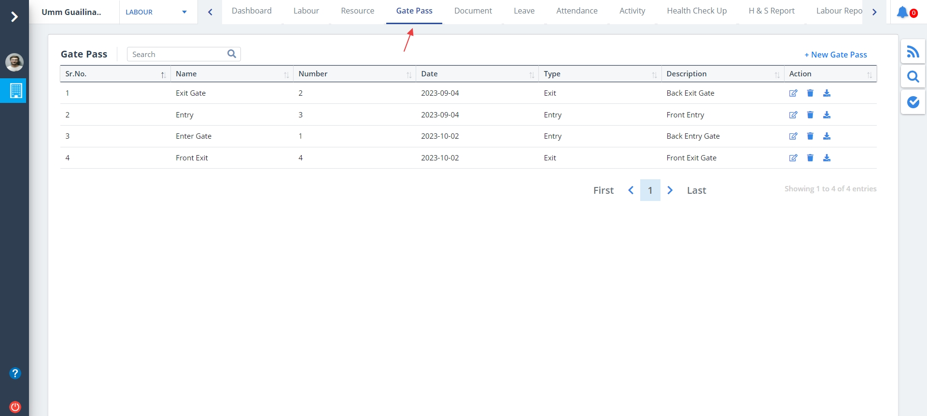Click the blue checkmark side icon
The width and height of the screenshot is (927, 416).
(x=913, y=102)
